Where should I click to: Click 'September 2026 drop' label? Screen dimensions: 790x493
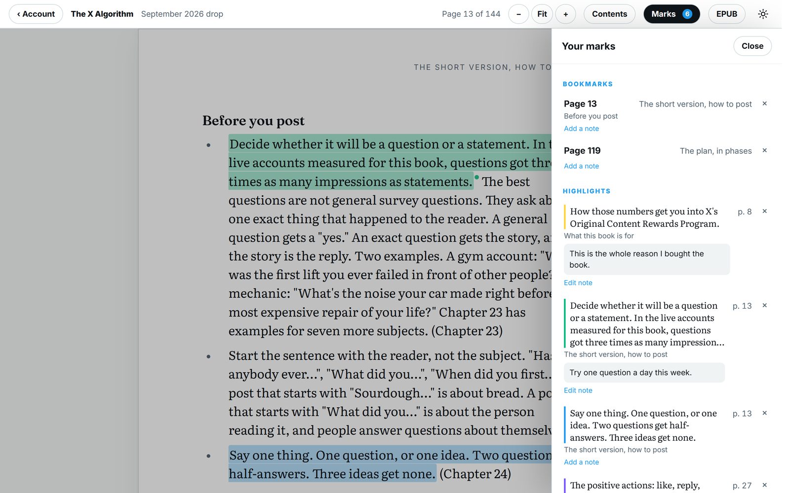[182, 14]
